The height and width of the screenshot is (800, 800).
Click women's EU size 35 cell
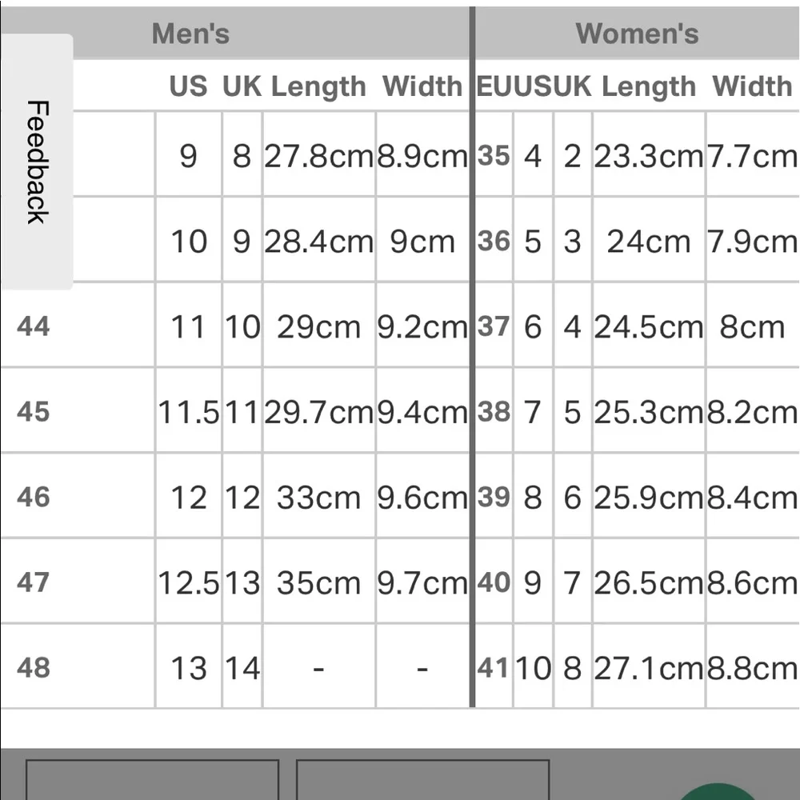pyautogui.click(x=494, y=156)
